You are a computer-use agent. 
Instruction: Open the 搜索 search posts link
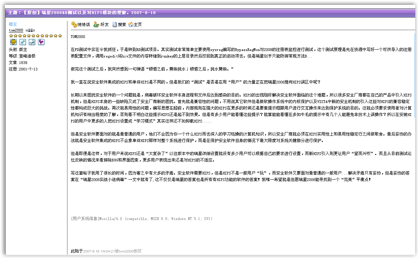pyautogui.click(x=122, y=25)
